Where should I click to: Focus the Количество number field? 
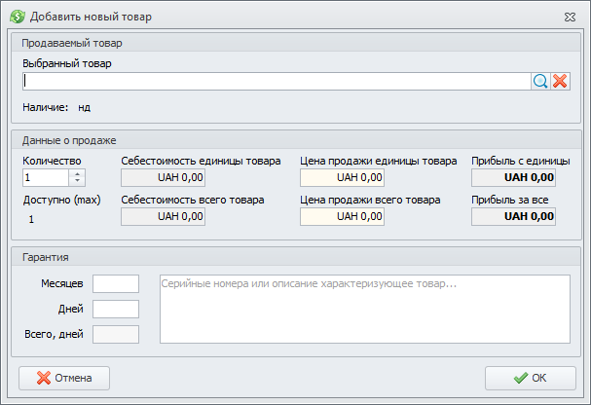point(46,178)
